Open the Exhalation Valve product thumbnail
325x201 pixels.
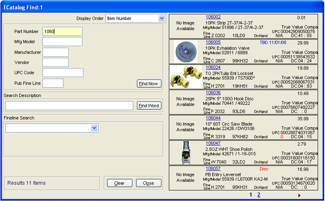coord(186,52)
